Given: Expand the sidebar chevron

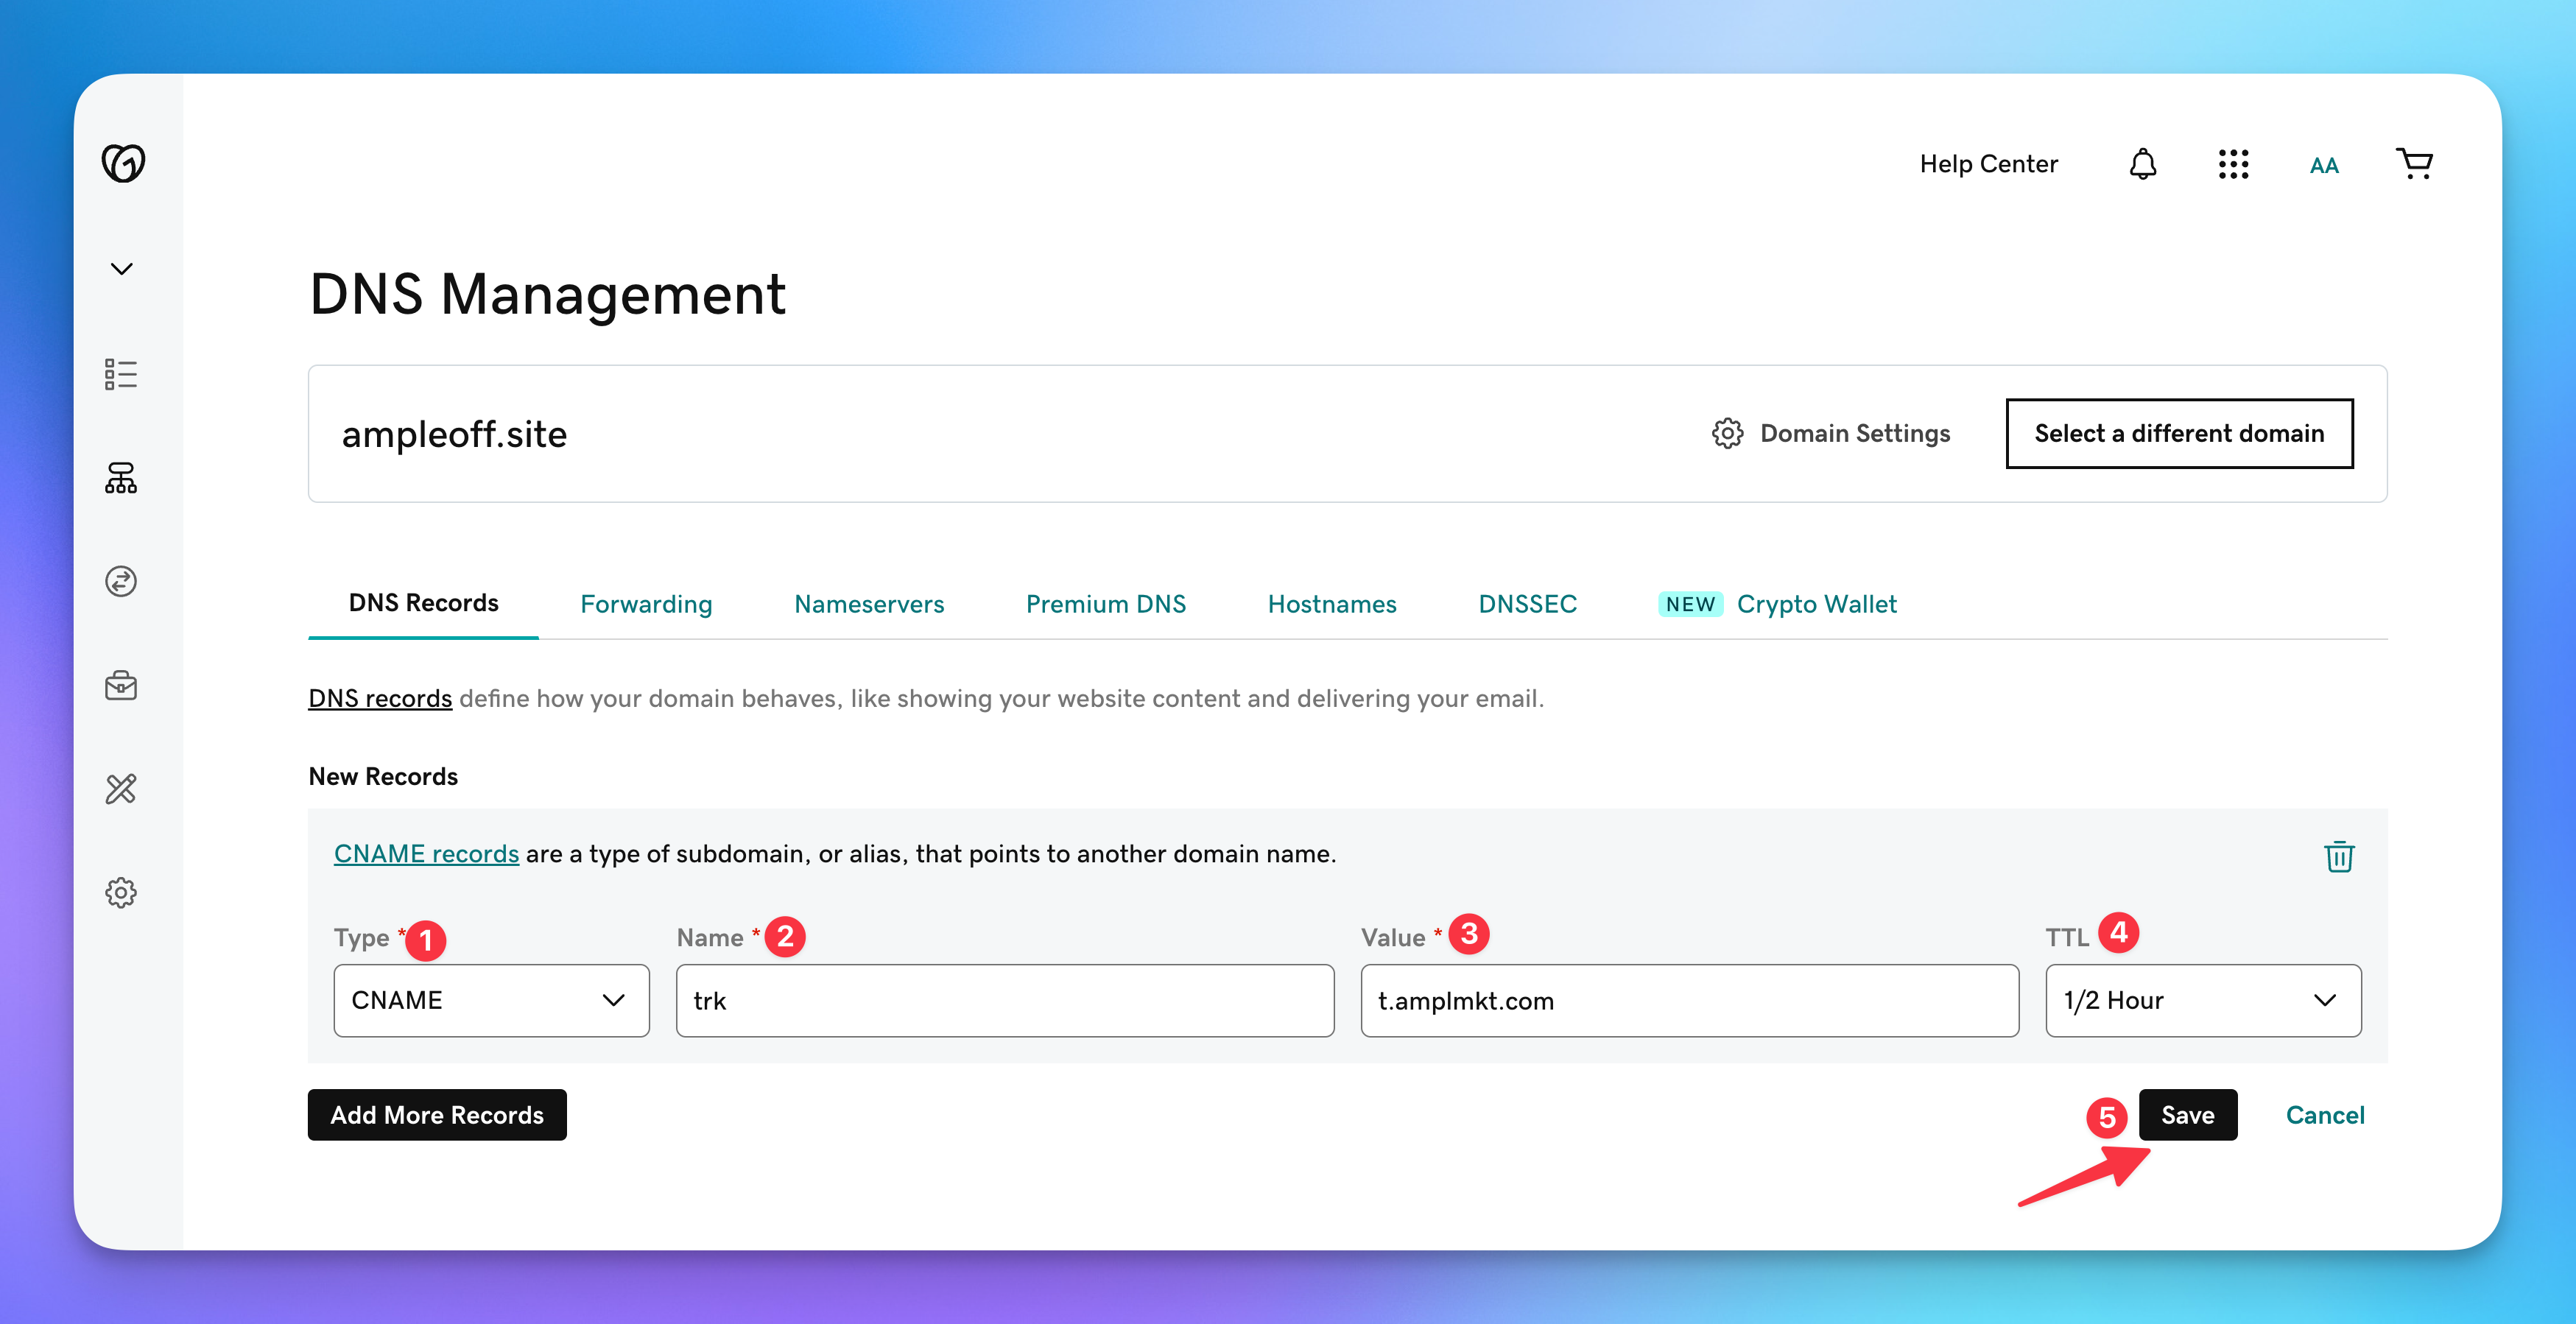Looking at the screenshot, I should click(122, 269).
